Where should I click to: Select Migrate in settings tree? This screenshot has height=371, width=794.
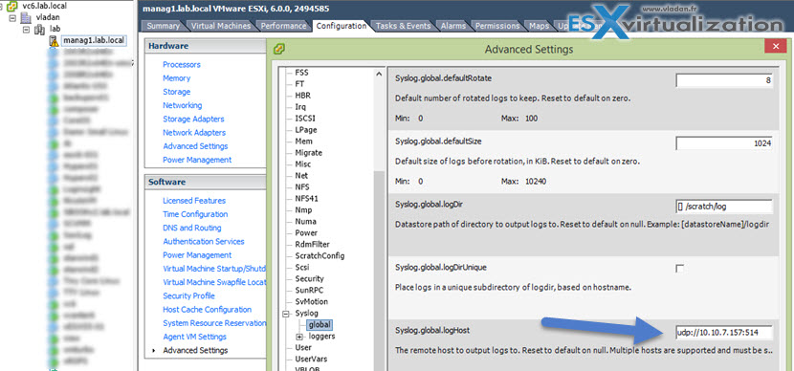308,153
